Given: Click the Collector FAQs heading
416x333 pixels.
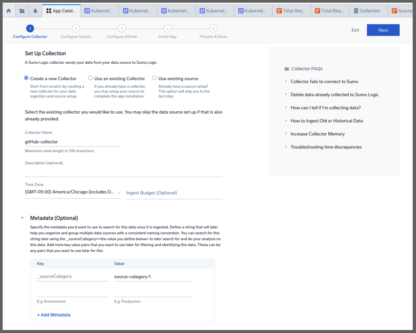Looking at the screenshot, I should (x=307, y=69).
